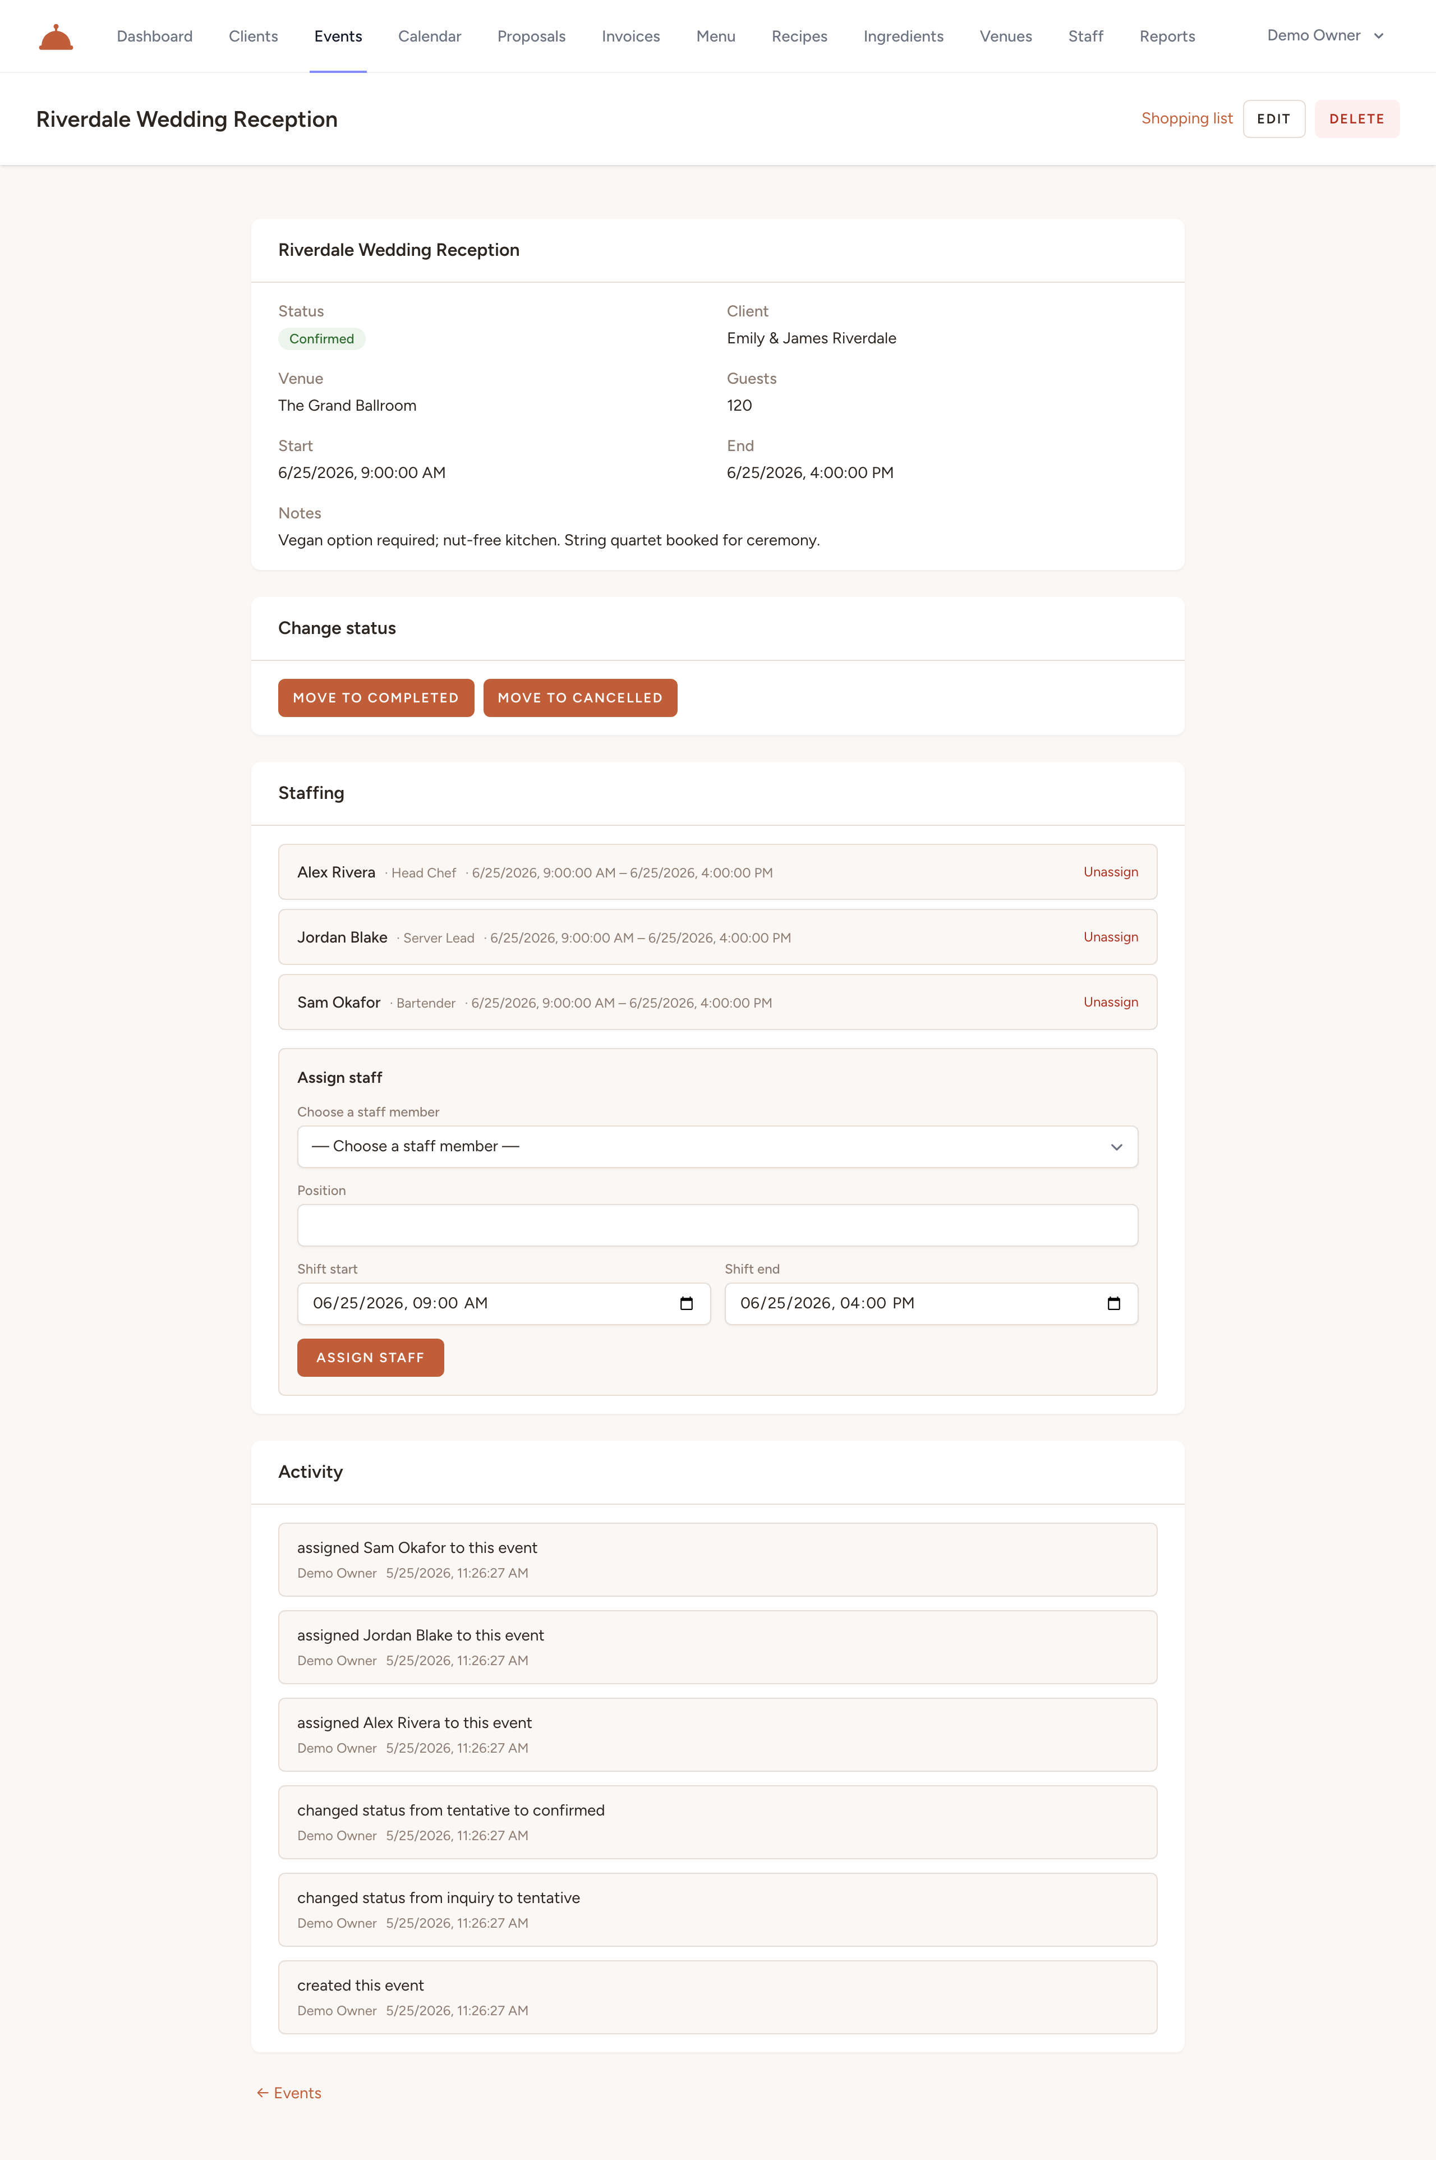Open the Menu nav item

click(716, 36)
